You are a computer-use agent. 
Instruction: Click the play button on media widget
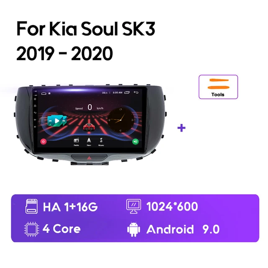pos(57,121)
